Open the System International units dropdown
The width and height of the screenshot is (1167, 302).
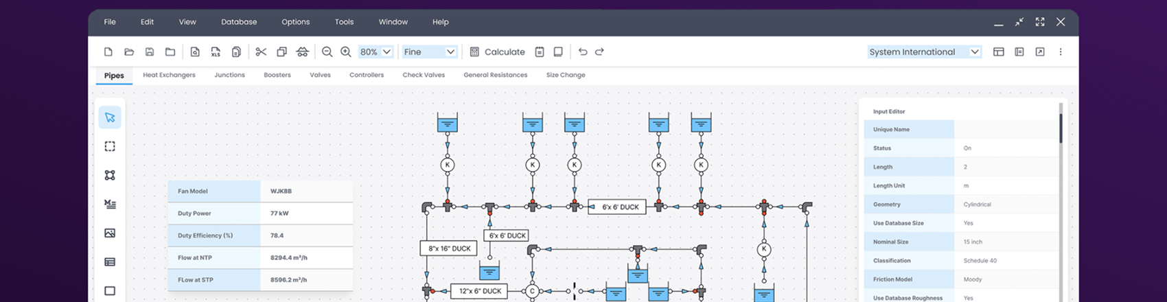[x=924, y=51]
